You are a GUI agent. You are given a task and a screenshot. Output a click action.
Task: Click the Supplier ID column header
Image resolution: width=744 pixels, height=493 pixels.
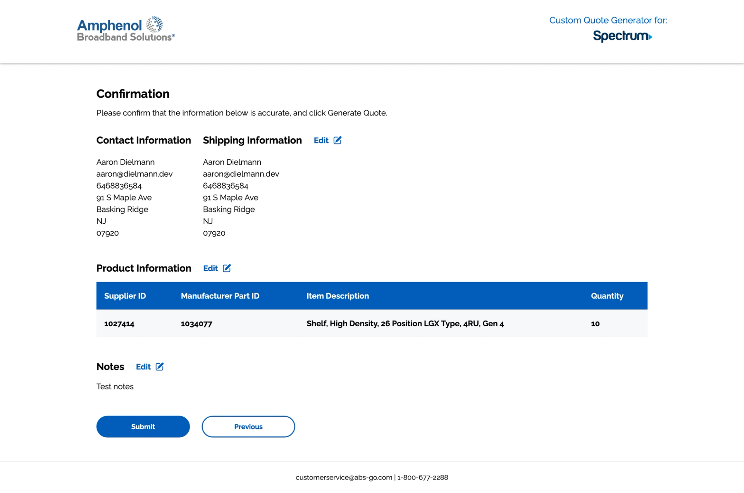pyautogui.click(x=125, y=296)
